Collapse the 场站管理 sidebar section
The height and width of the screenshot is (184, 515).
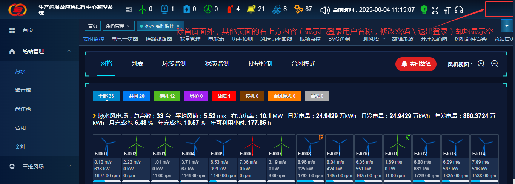click(x=69, y=51)
